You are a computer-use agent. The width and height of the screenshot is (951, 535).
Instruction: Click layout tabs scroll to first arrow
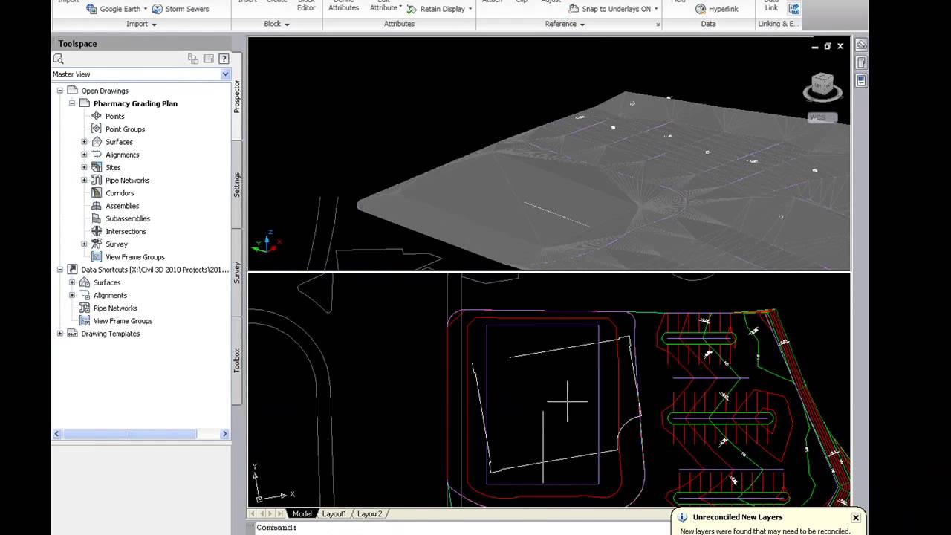point(253,514)
